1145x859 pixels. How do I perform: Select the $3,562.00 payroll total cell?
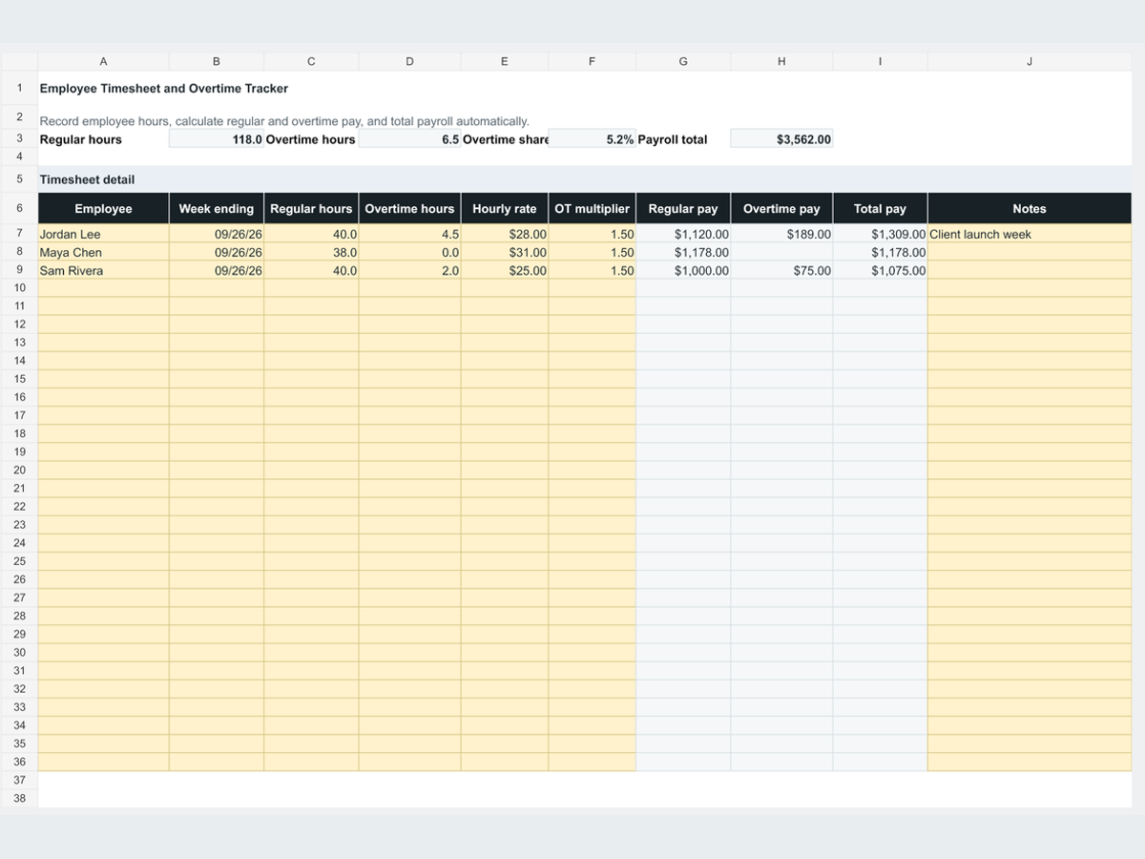click(x=781, y=139)
